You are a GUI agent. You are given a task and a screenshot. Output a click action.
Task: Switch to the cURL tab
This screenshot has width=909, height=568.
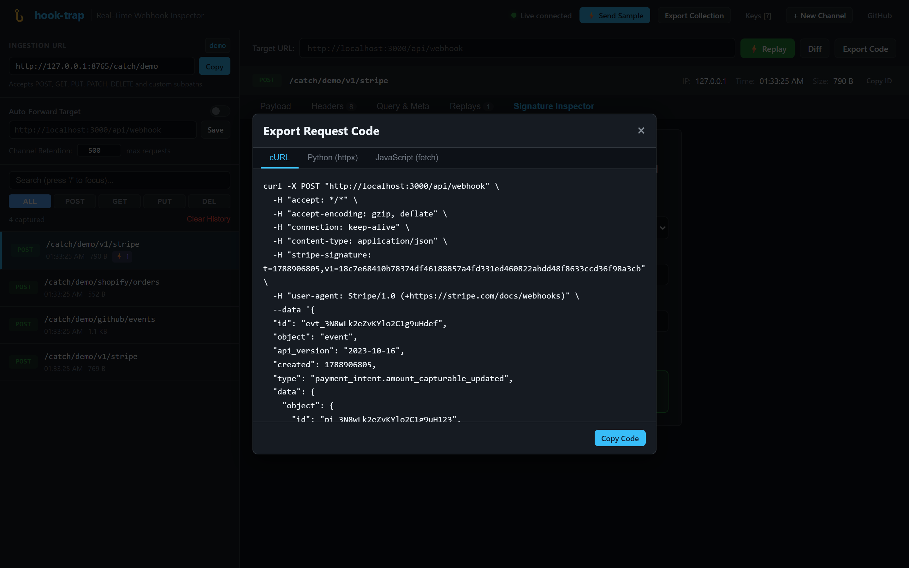pyautogui.click(x=279, y=158)
